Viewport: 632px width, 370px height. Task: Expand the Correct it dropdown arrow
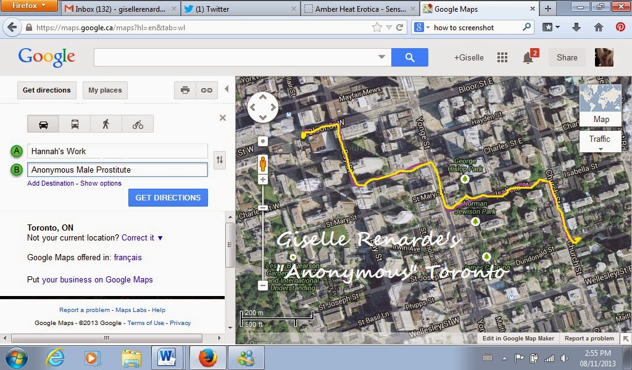tap(160, 239)
